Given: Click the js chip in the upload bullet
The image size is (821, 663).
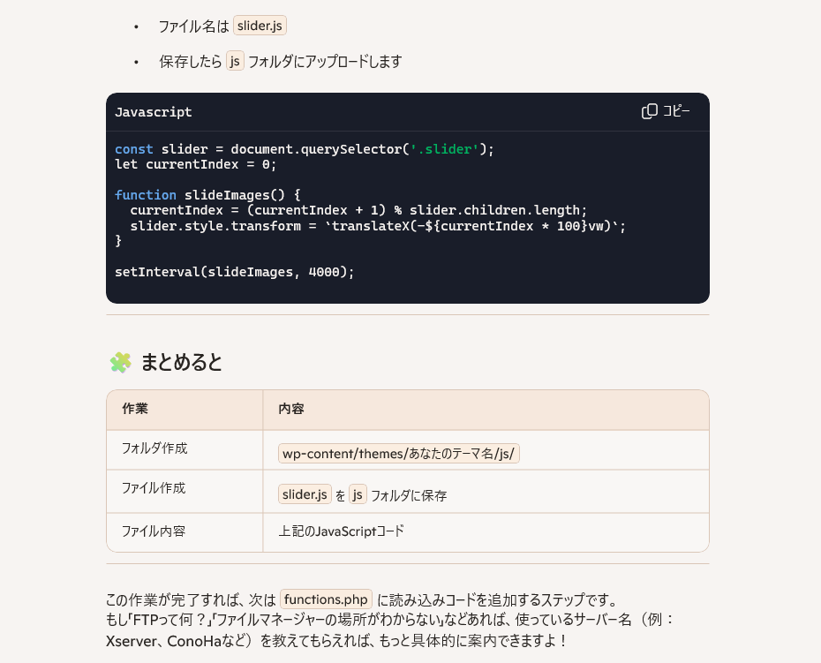Looking at the screenshot, I should (x=235, y=61).
